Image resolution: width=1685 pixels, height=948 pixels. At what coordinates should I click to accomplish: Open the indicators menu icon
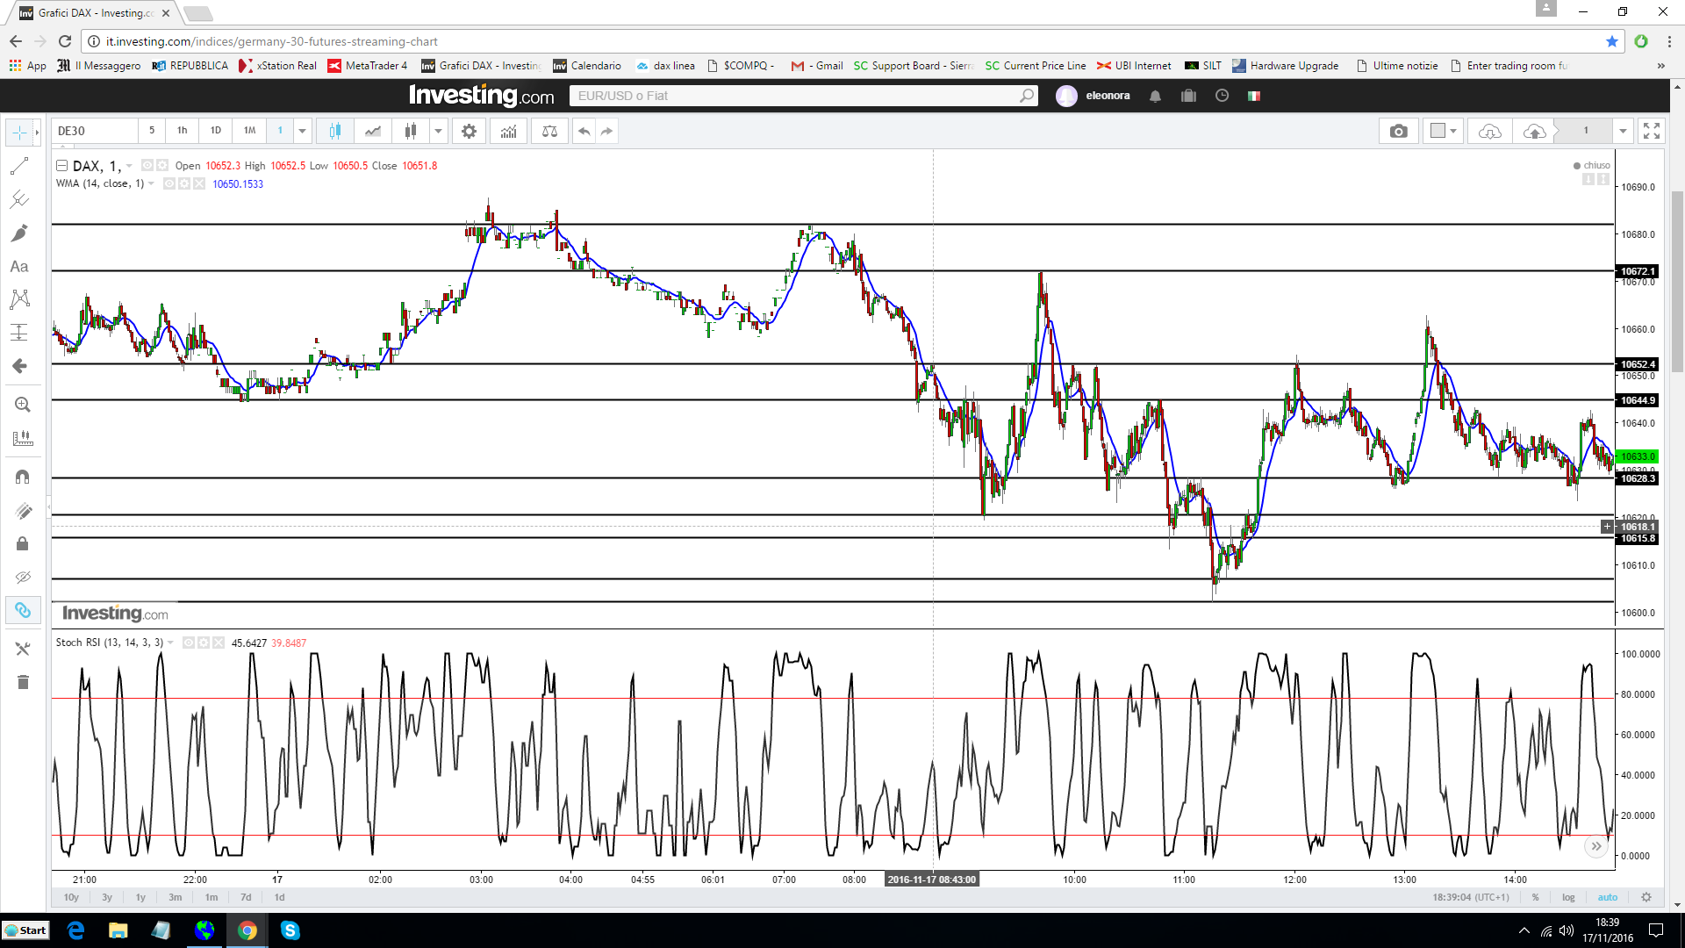click(508, 131)
